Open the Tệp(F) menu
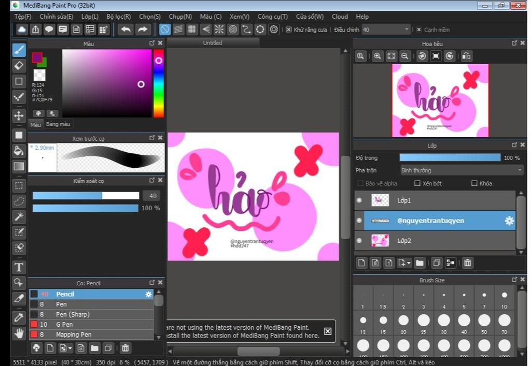Viewport: 531px width, 366px height. click(23, 17)
